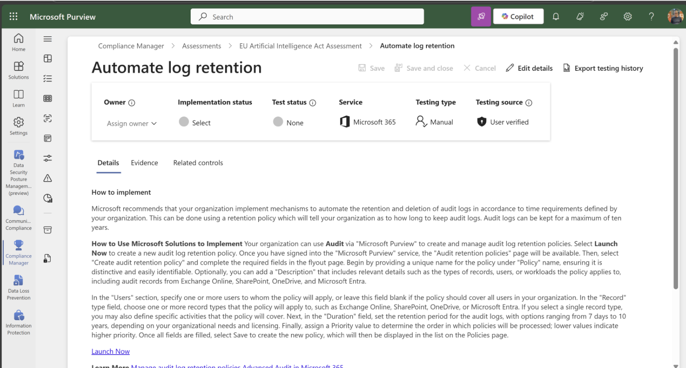Open the account profile picture
Screen dimensions: 686x368
click(x=675, y=17)
